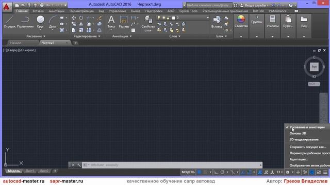The image size is (330, 185).
Task: Expand the Слои panel
Action: pos(175,36)
